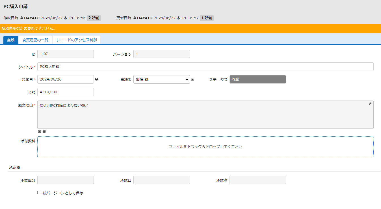Screen dimensions: 381x209
Task: Click the clock icon beside 起案日 field
Action: click(96, 79)
